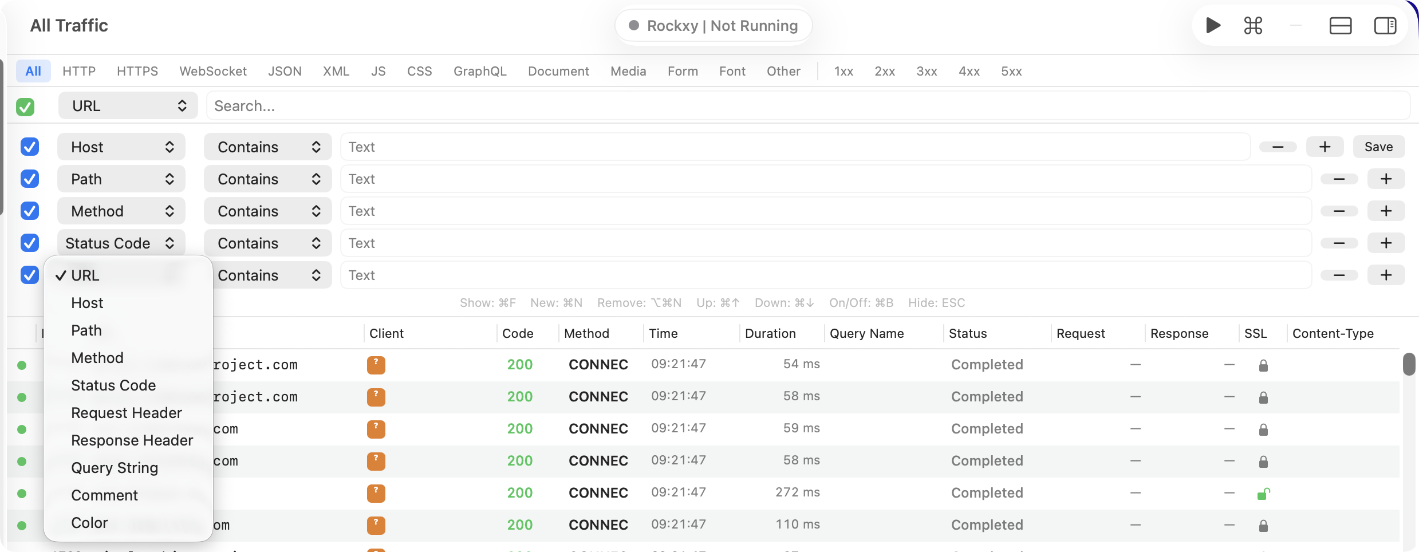Open the Host field selector dropdown

pyautogui.click(x=121, y=147)
